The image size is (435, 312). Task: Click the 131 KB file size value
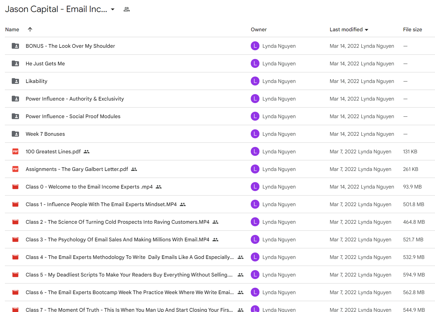coord(410,151)
